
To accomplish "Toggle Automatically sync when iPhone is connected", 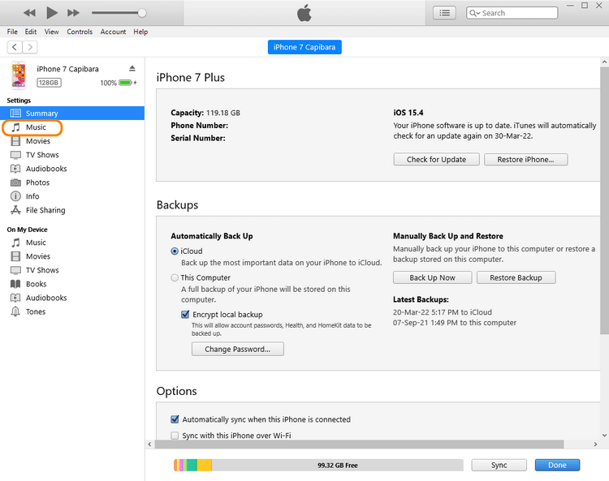I will tap(175, 419).
